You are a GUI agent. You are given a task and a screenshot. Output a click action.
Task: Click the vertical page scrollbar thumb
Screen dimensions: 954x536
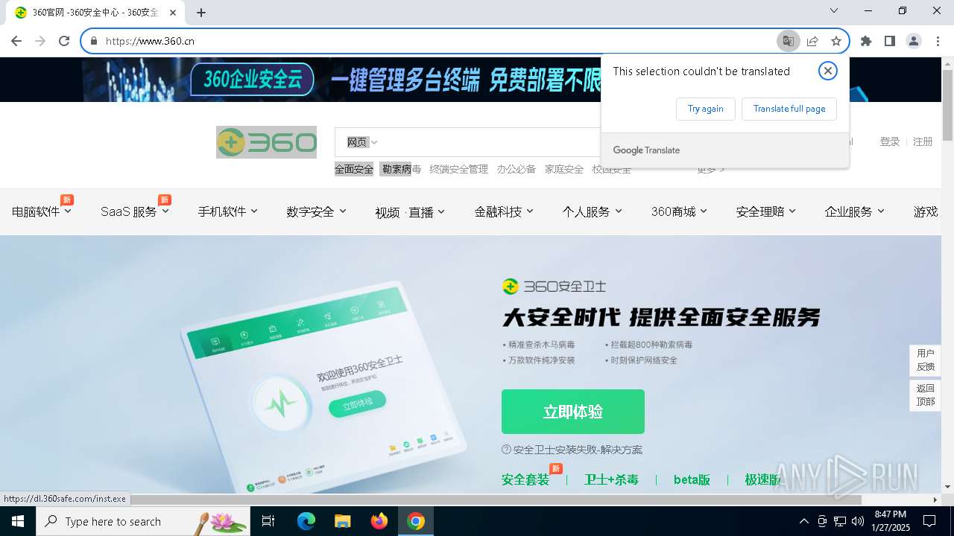click(947, 104)
